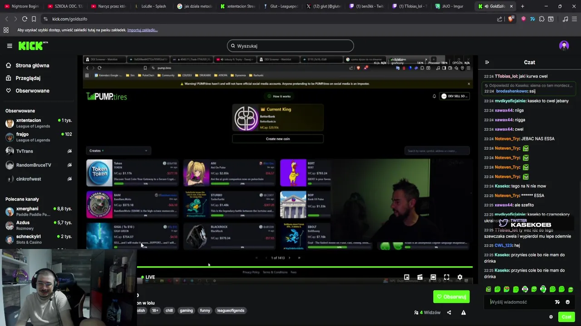The width and height of the screenshot is (581, 326).
Task: Open browser main menu icon
Action: click(575, 19)
